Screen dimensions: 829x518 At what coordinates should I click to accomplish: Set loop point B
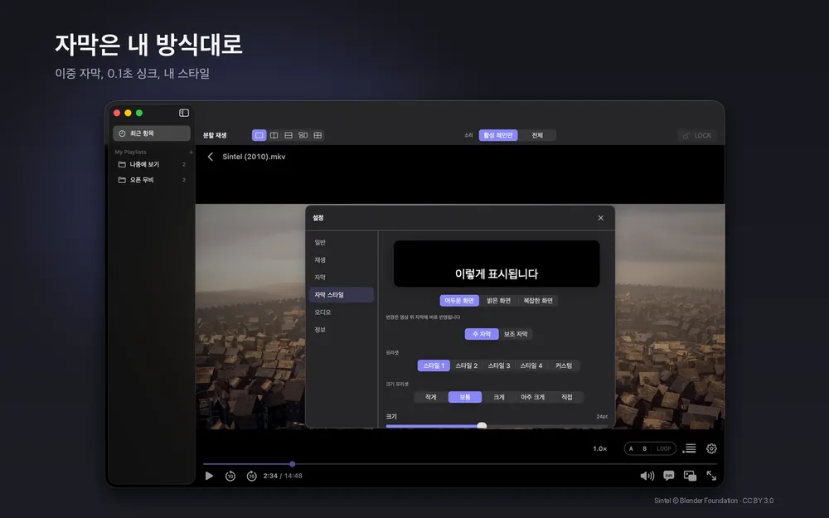[644, 448]
